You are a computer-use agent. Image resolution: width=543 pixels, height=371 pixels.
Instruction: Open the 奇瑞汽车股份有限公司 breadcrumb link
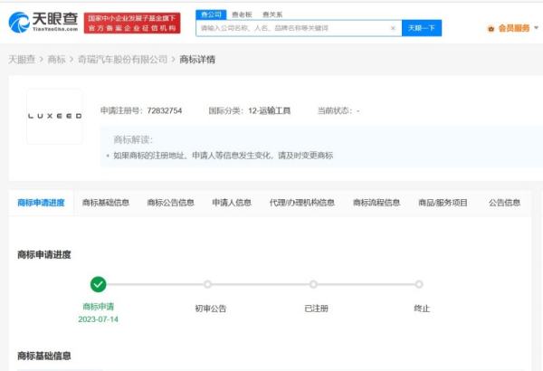[122, 60]
